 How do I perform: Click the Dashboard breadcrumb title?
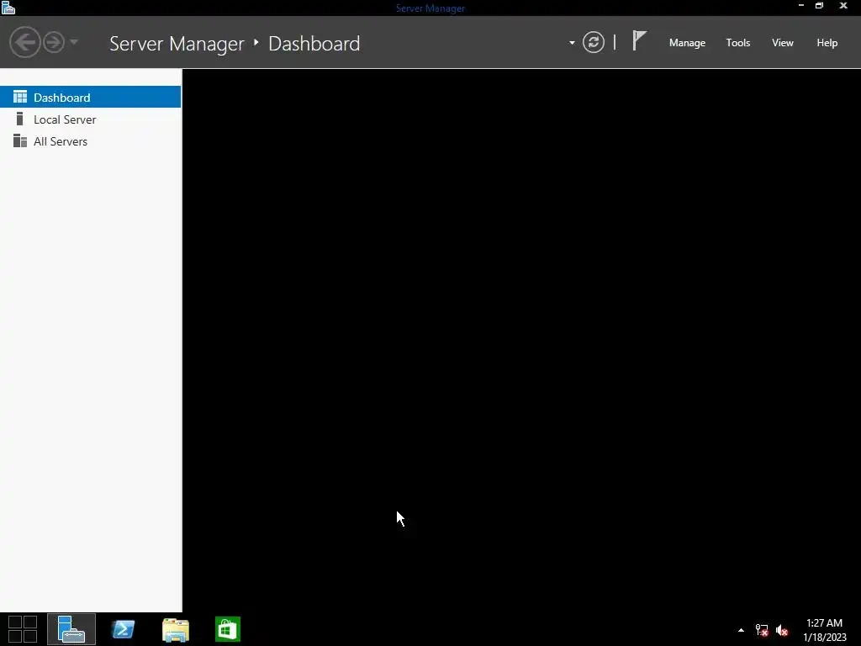(x=314, y=44)
